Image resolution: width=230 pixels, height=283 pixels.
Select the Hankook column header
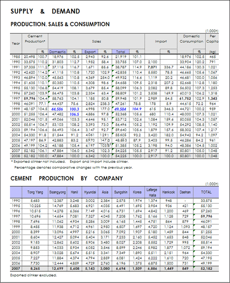169,192
